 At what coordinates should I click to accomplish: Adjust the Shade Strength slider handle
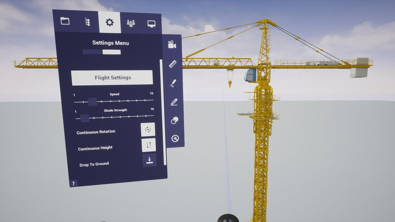point(85,118)
